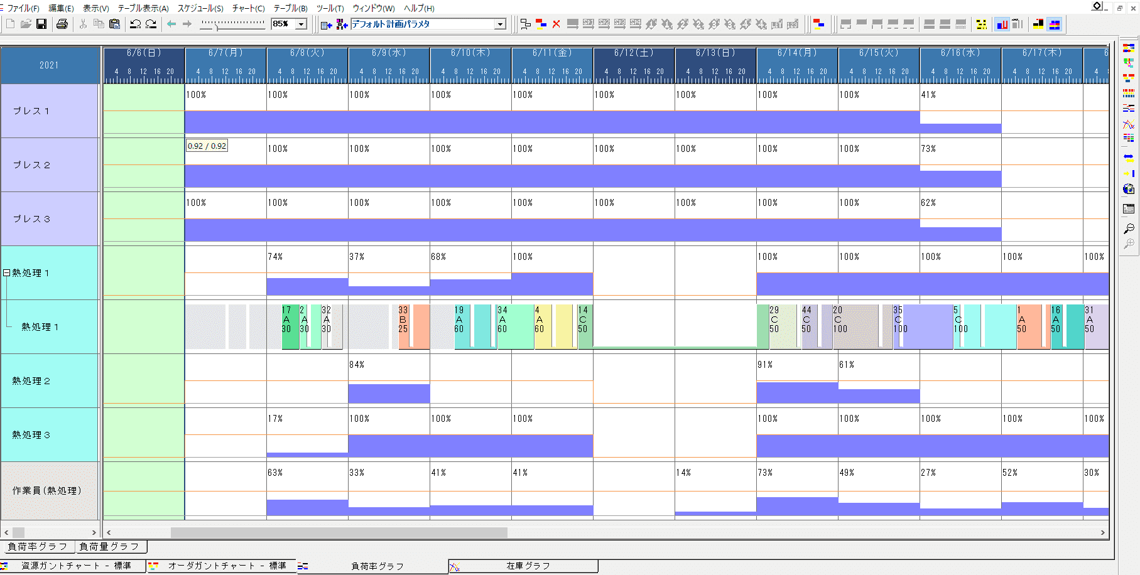
Task: Click the chart horizontal scrollbar thumb
Action: [339, 532]
